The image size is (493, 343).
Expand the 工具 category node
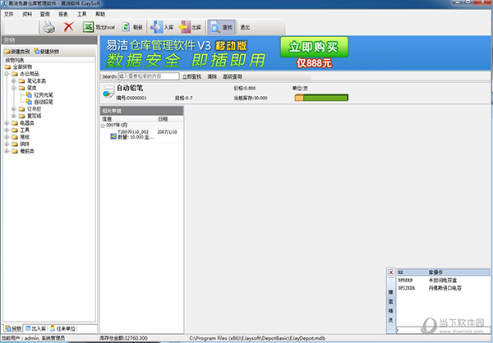coord(7,130)
